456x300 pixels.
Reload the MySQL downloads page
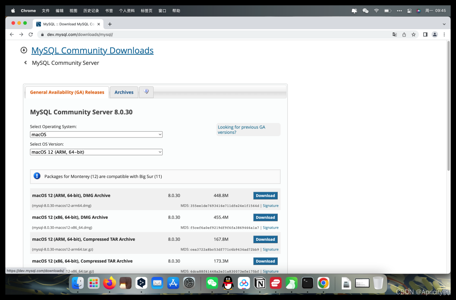point(30,34)
